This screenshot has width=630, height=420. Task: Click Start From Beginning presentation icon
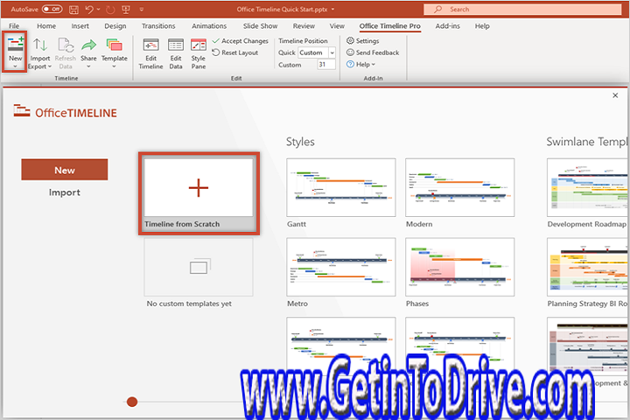coord(126,10)
